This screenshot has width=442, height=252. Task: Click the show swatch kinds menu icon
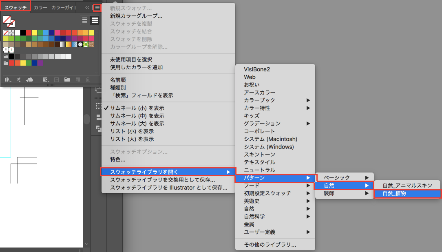pyautogui.click(x=46, y=80)
